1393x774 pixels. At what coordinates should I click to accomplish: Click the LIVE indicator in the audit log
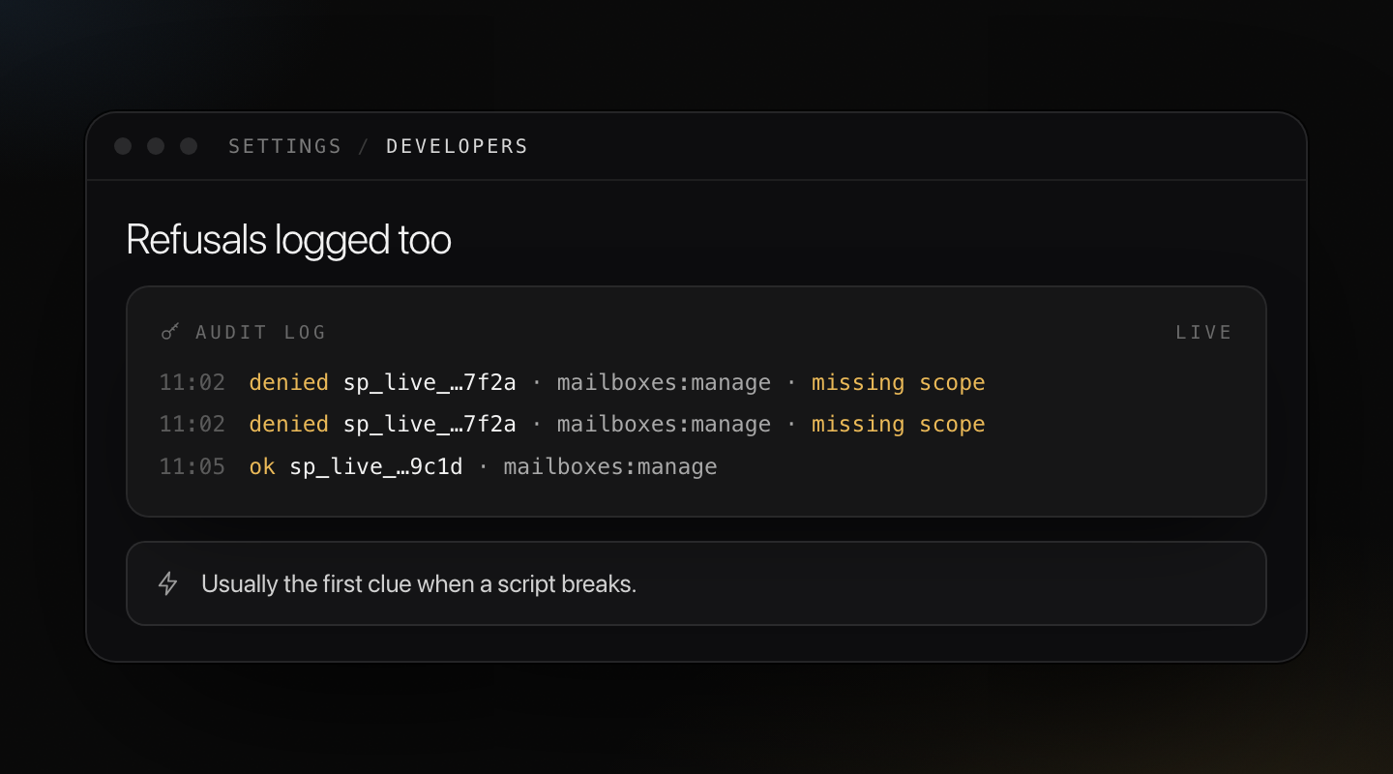pyautogui.click(x=1204, y=332)
